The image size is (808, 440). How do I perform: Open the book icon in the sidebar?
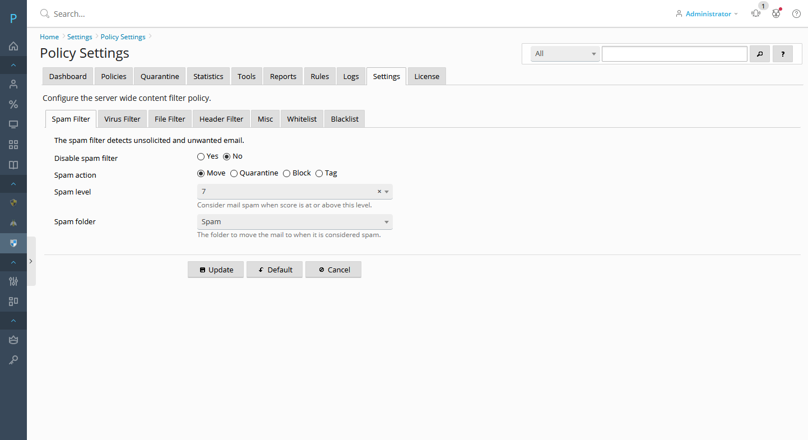click(13, 165)
